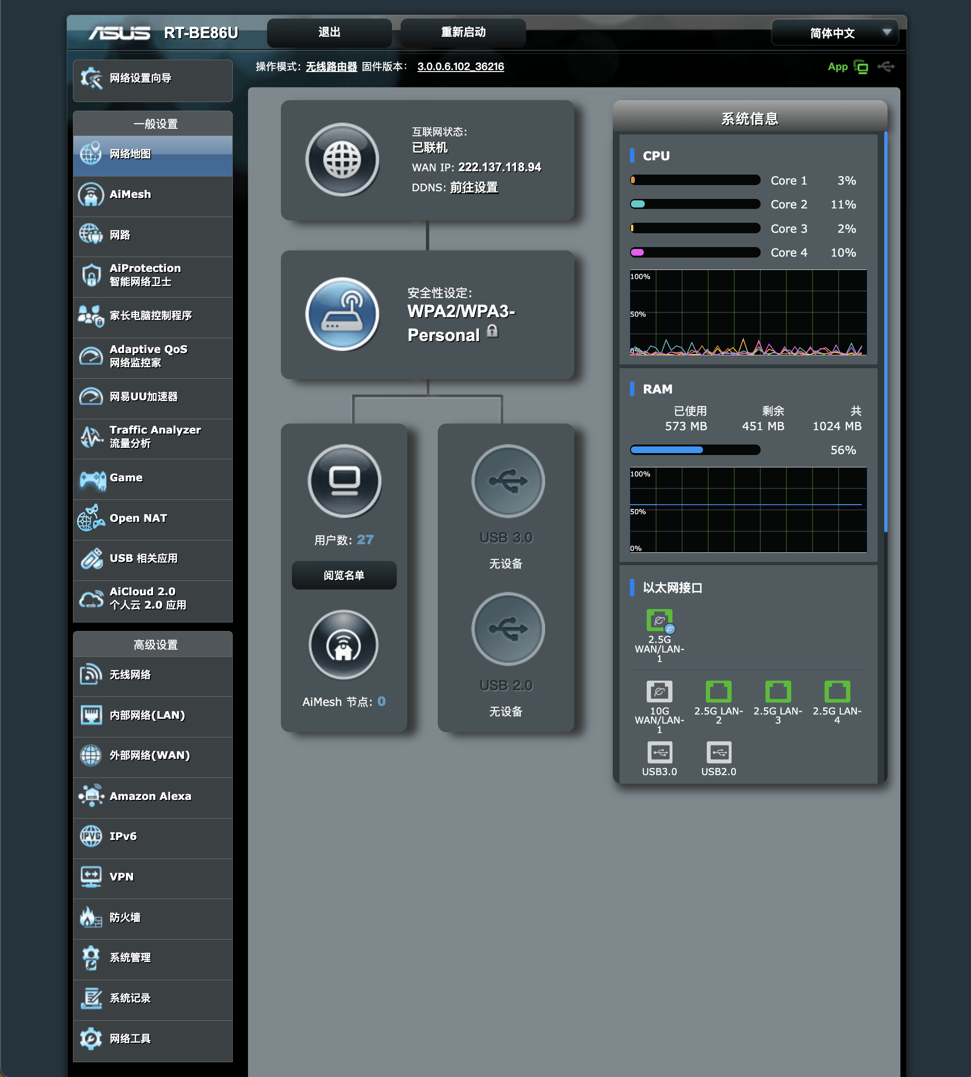Click the top bar USB status icon
Image resolution: width=971 pixels, height=1077 pixels.
coord(886,67)
